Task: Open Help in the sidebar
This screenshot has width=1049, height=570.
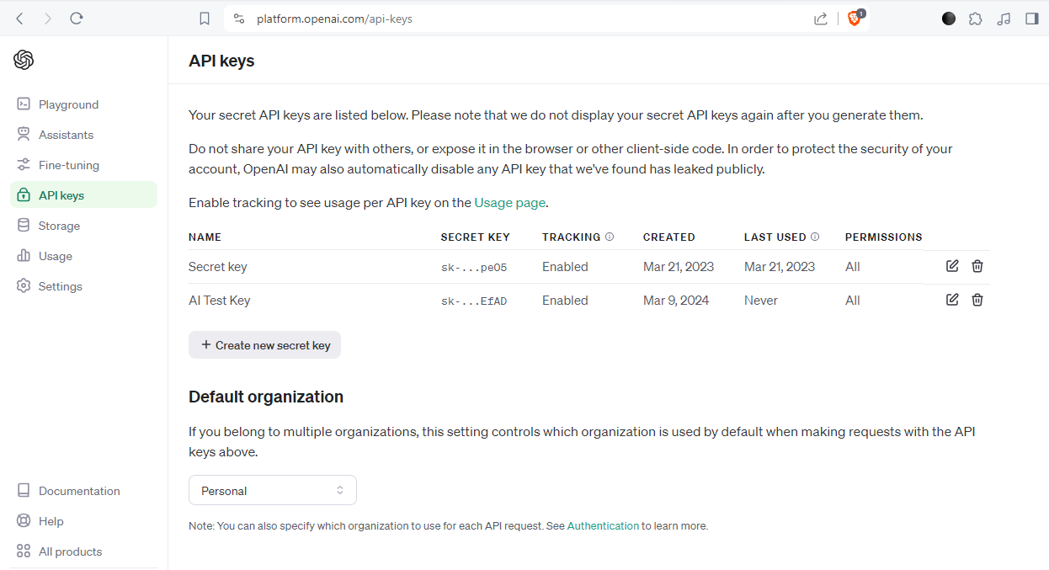Action: click(x=83, y=521)
